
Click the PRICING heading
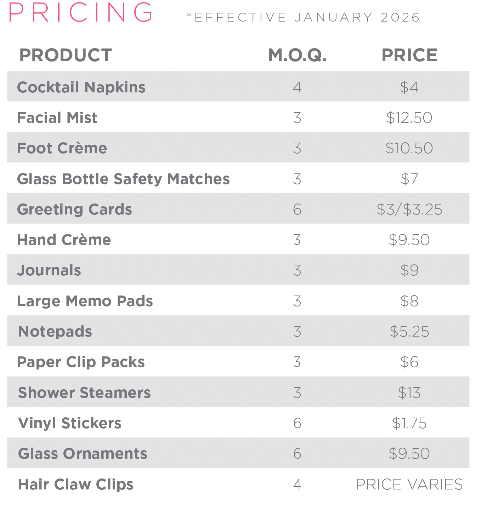pos(81,13)
